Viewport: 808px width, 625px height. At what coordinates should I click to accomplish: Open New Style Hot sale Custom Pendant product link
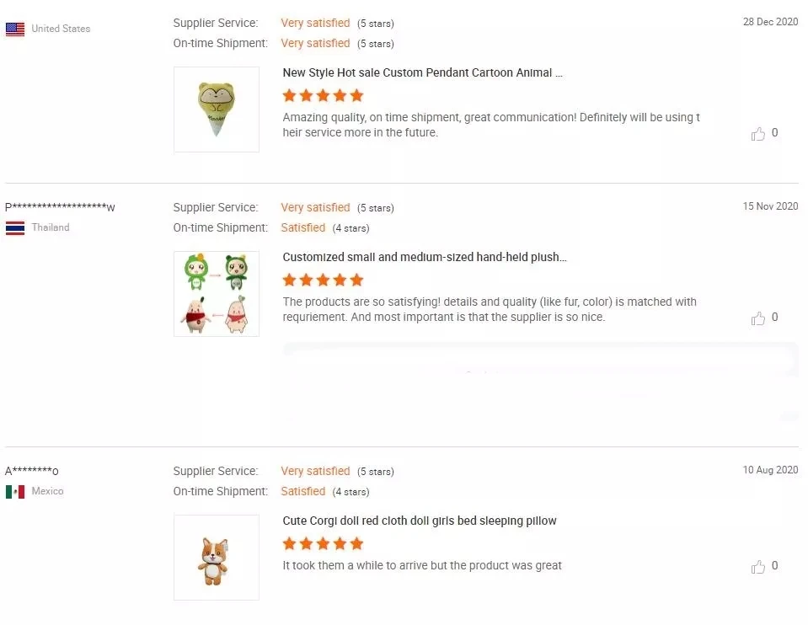tap(422, 73)
